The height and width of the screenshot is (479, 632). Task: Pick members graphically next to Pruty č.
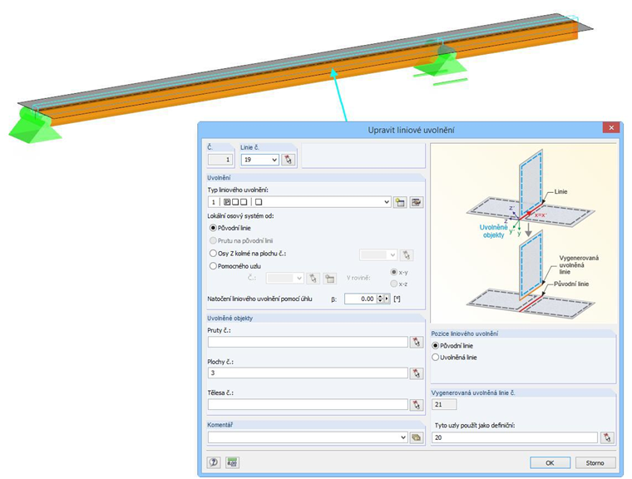(417, 342)
